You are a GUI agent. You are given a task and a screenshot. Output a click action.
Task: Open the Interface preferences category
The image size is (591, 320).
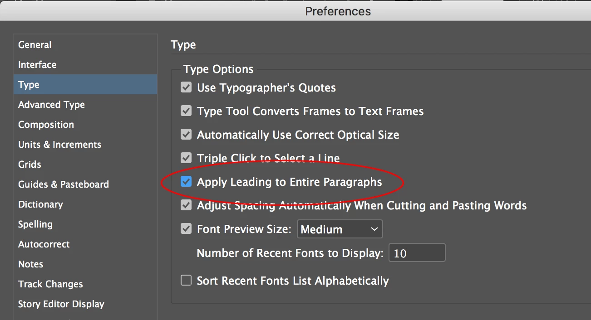[37, 65]
